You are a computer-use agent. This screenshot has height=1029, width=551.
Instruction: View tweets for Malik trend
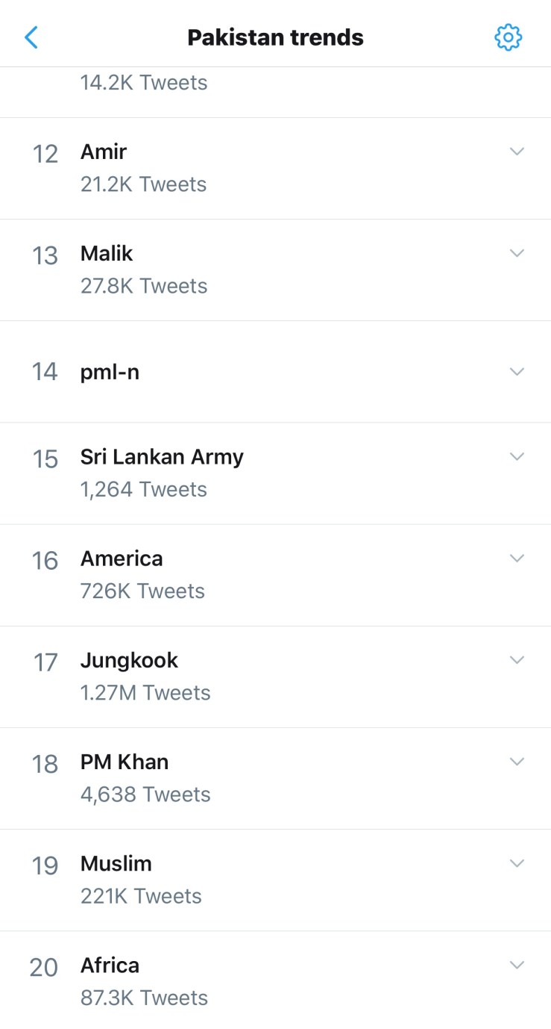coord(107,254)
